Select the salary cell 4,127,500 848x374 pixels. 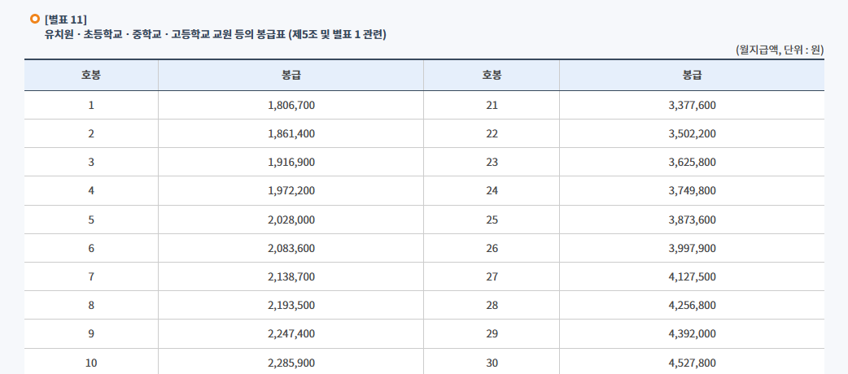point(693,276)
